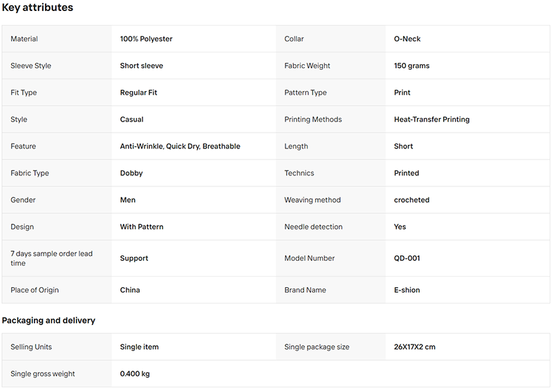Click the Key attributes heading
The height and width of the screenshot is (390, 553).
point(37,8)
